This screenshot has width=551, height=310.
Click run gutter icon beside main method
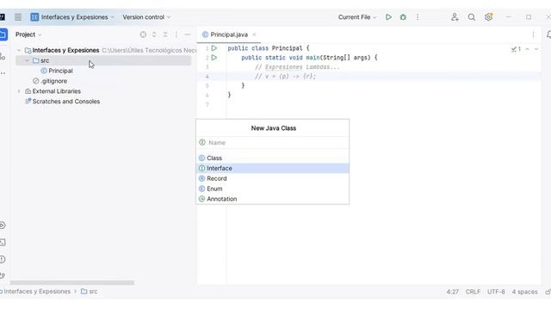pos(214,58)
